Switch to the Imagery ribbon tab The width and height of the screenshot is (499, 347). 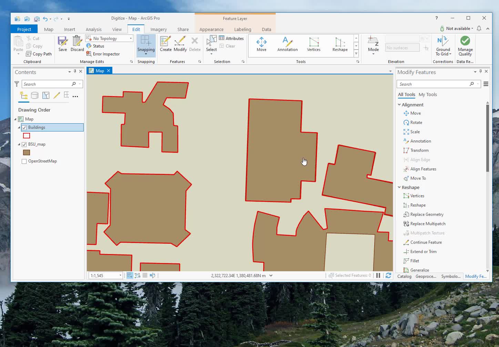[158, 29]
